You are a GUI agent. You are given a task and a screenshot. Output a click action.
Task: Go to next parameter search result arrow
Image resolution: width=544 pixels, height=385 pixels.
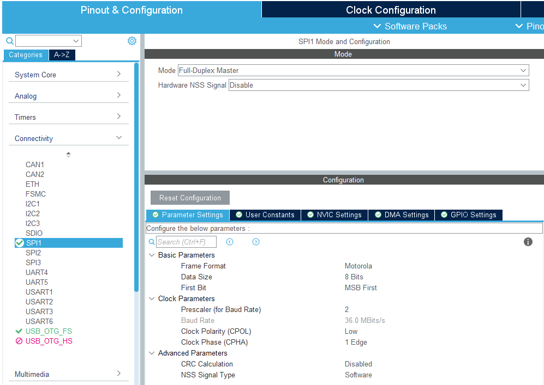(256, 242)
